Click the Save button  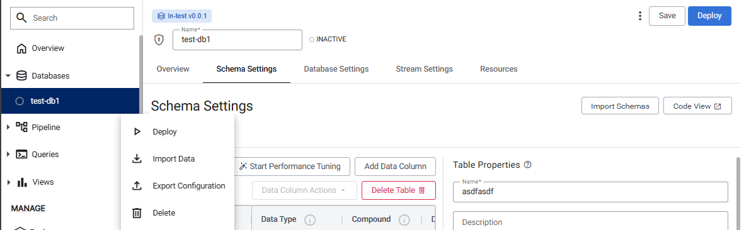(667, 16)
